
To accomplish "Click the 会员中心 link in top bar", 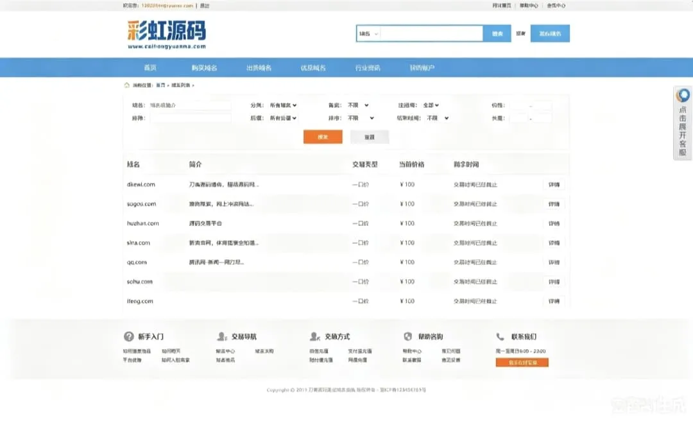I will pyautogui.click(x=556, y=6).
